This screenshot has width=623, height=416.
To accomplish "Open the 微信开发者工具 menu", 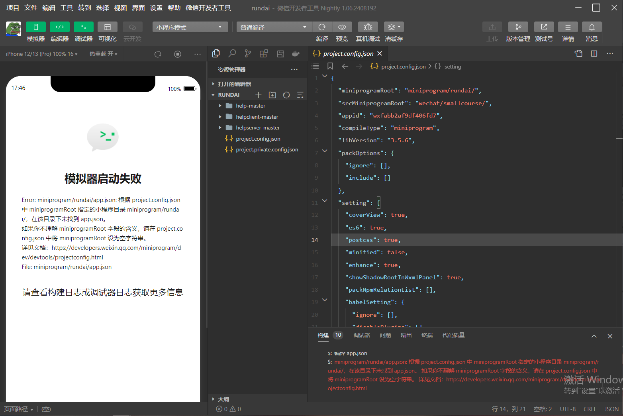I will tap(208, 8).
